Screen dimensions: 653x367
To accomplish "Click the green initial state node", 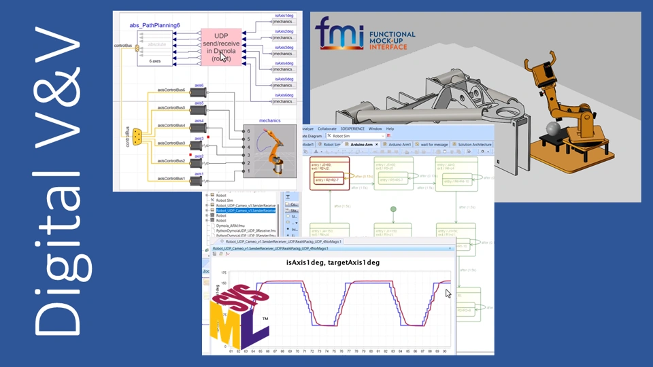I will click(393, 209).
